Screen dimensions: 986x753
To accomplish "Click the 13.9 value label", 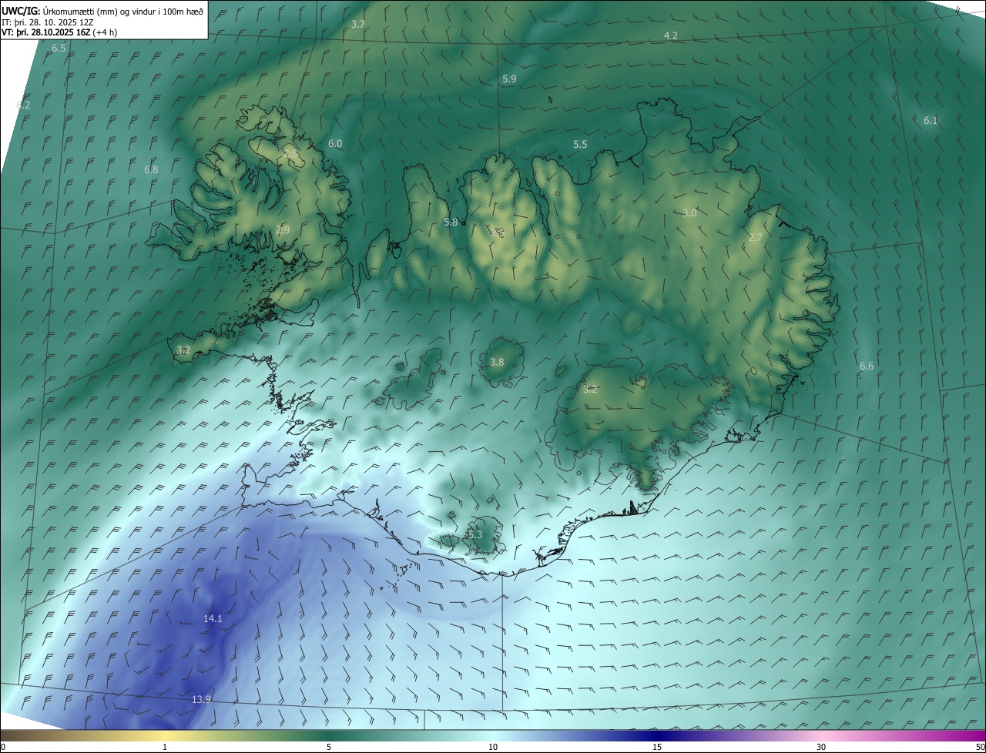I will [201, 699].
